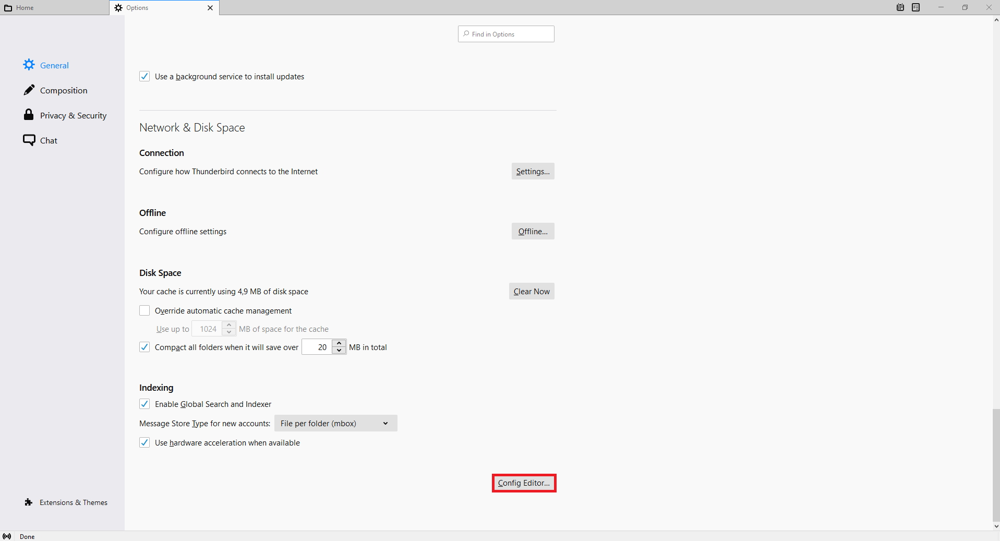Open the Tasks icon in title bar
This screenshot has height=541, width=1000.
coord(916,7)
